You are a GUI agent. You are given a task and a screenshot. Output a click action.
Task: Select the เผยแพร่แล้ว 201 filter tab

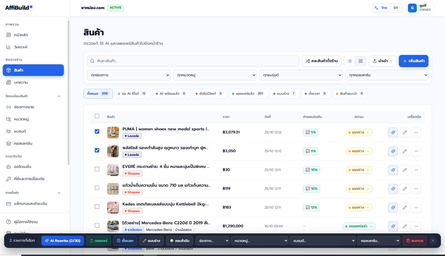(248, 94)
